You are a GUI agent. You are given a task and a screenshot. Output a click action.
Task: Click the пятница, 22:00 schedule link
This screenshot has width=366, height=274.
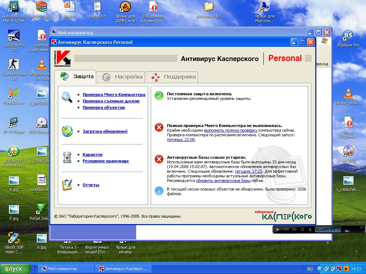(x=181, y=140)
